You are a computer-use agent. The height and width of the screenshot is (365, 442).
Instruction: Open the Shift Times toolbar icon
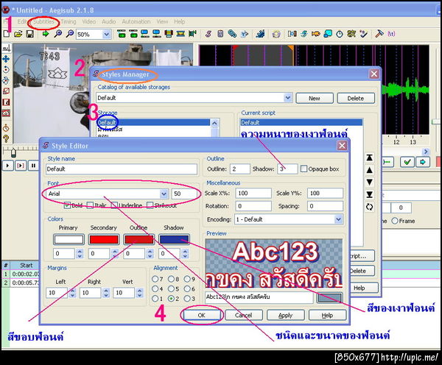(292, 34)
